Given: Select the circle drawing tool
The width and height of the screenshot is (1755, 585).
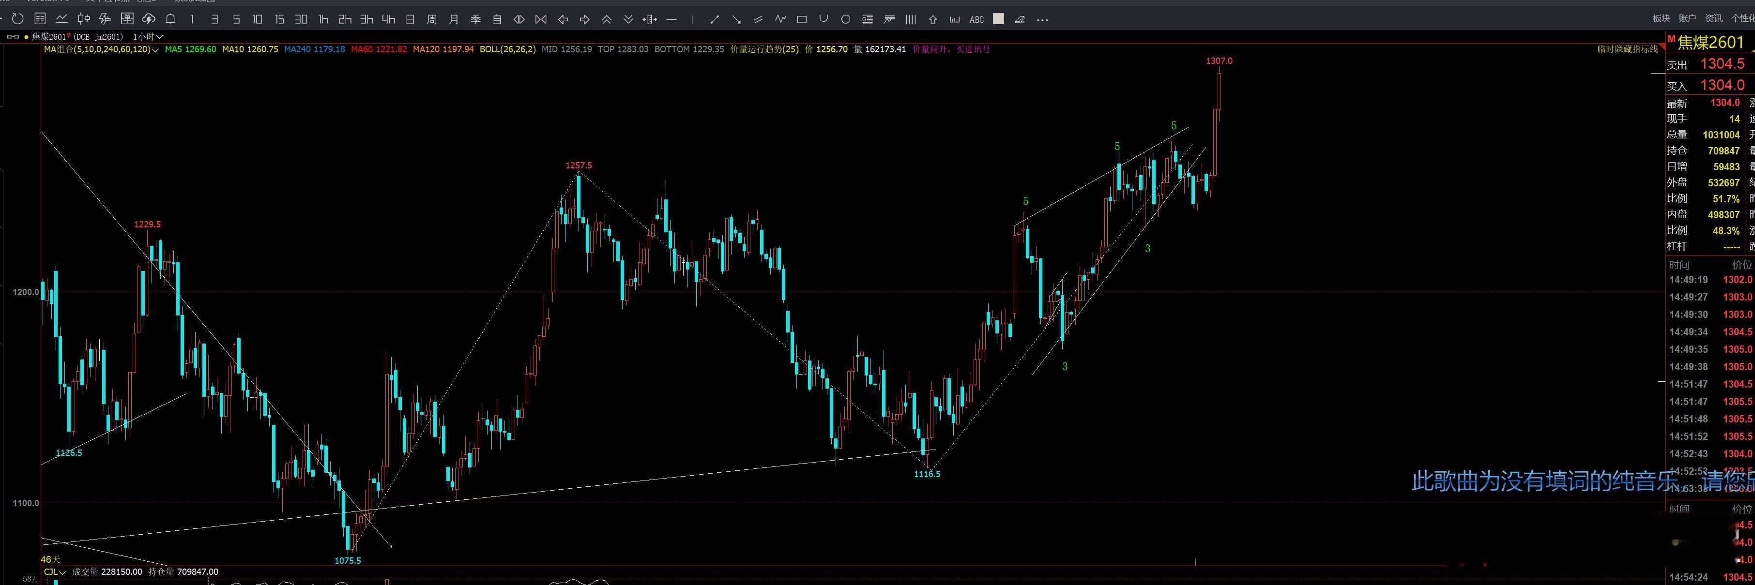Looking at the screenshot, I should [845, 20].
